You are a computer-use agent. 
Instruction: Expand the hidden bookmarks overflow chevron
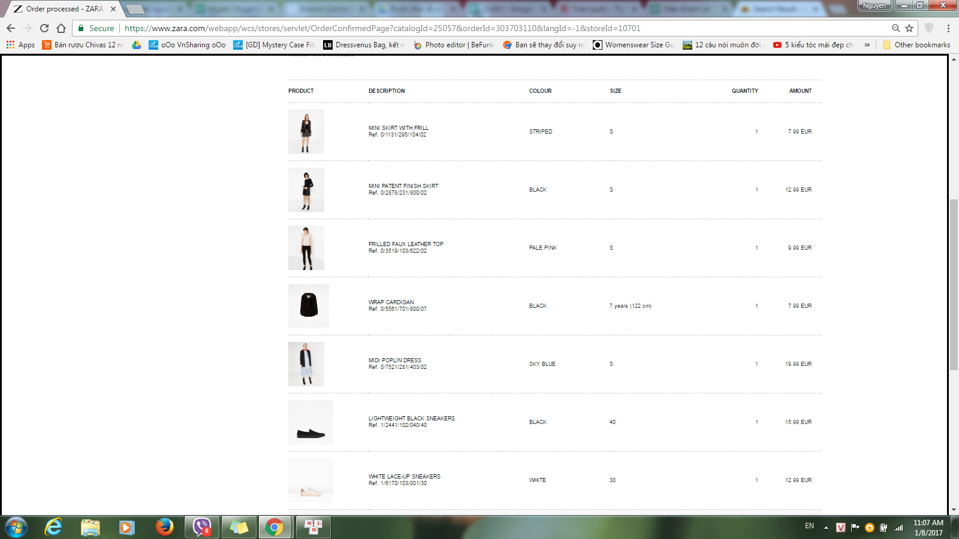pyautogui.click(x=867, y=45)
